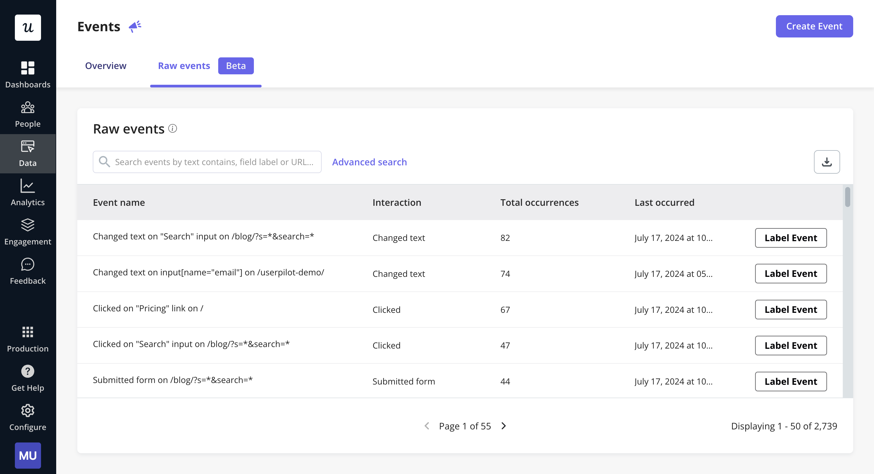Switch to the Overview tab
This screenshot has height=474, width=874.
[x=106, y=65]
